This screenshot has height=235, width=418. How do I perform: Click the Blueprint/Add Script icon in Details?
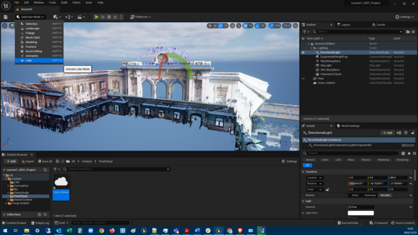coord(399,133)
